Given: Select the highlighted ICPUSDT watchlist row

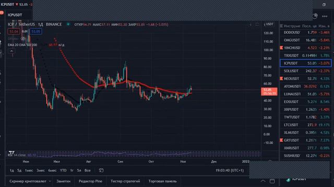Looking at the screenshot, I should (305, 63).
